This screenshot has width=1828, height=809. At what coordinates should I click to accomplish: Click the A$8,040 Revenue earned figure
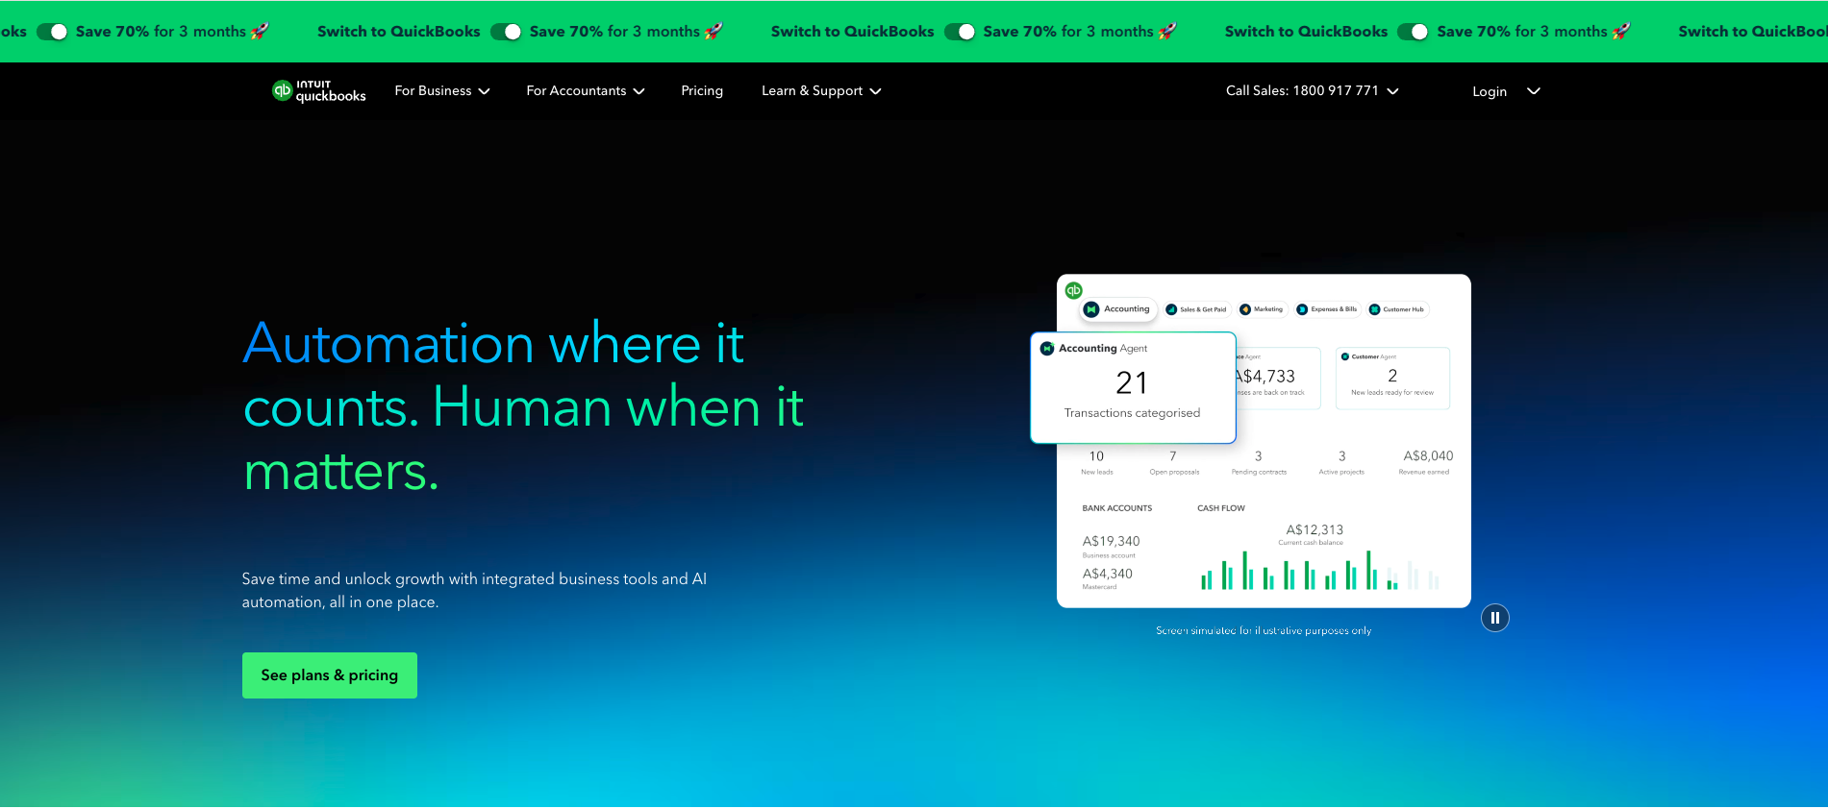1427,462
